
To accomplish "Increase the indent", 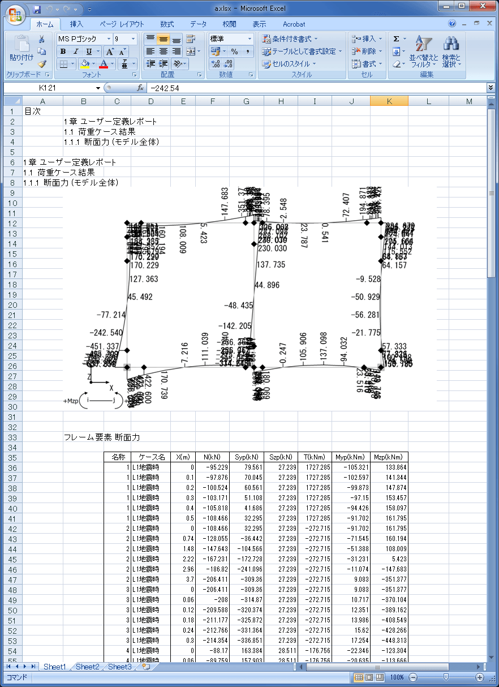I will point(163,64).
